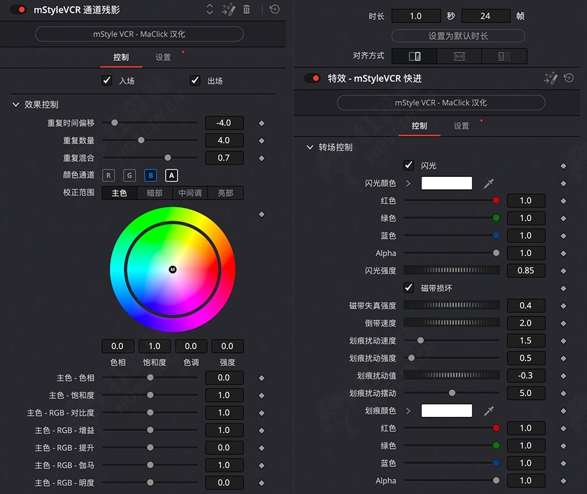Click the 设置为默认时长 button
Screen dimensions: 587x494
pos(458,36)
